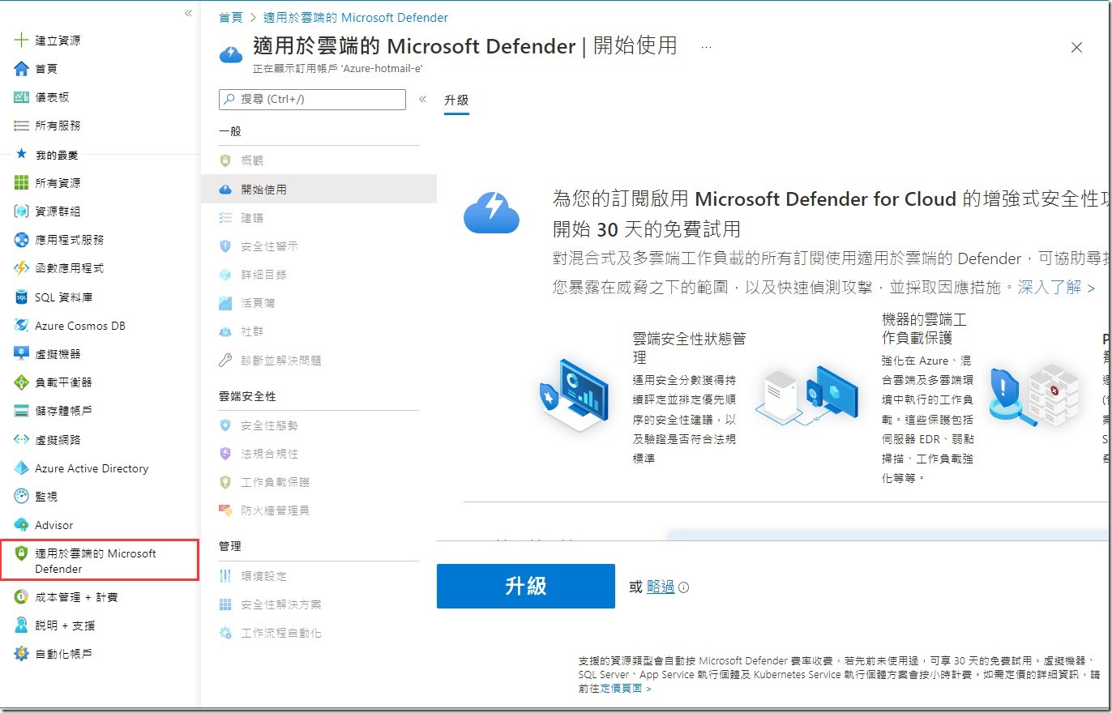Click the 說明 + 支援 person icon
1112x713 pixels.
pyautogui.click(x=22, y=625)
